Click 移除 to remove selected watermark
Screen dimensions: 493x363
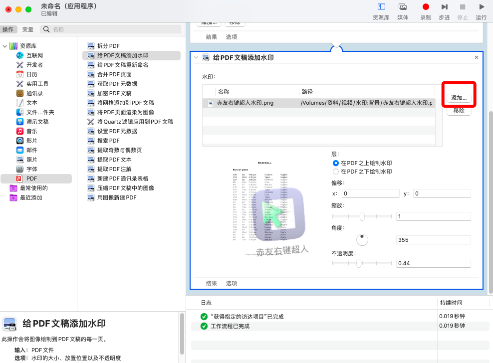coord(459,111)
